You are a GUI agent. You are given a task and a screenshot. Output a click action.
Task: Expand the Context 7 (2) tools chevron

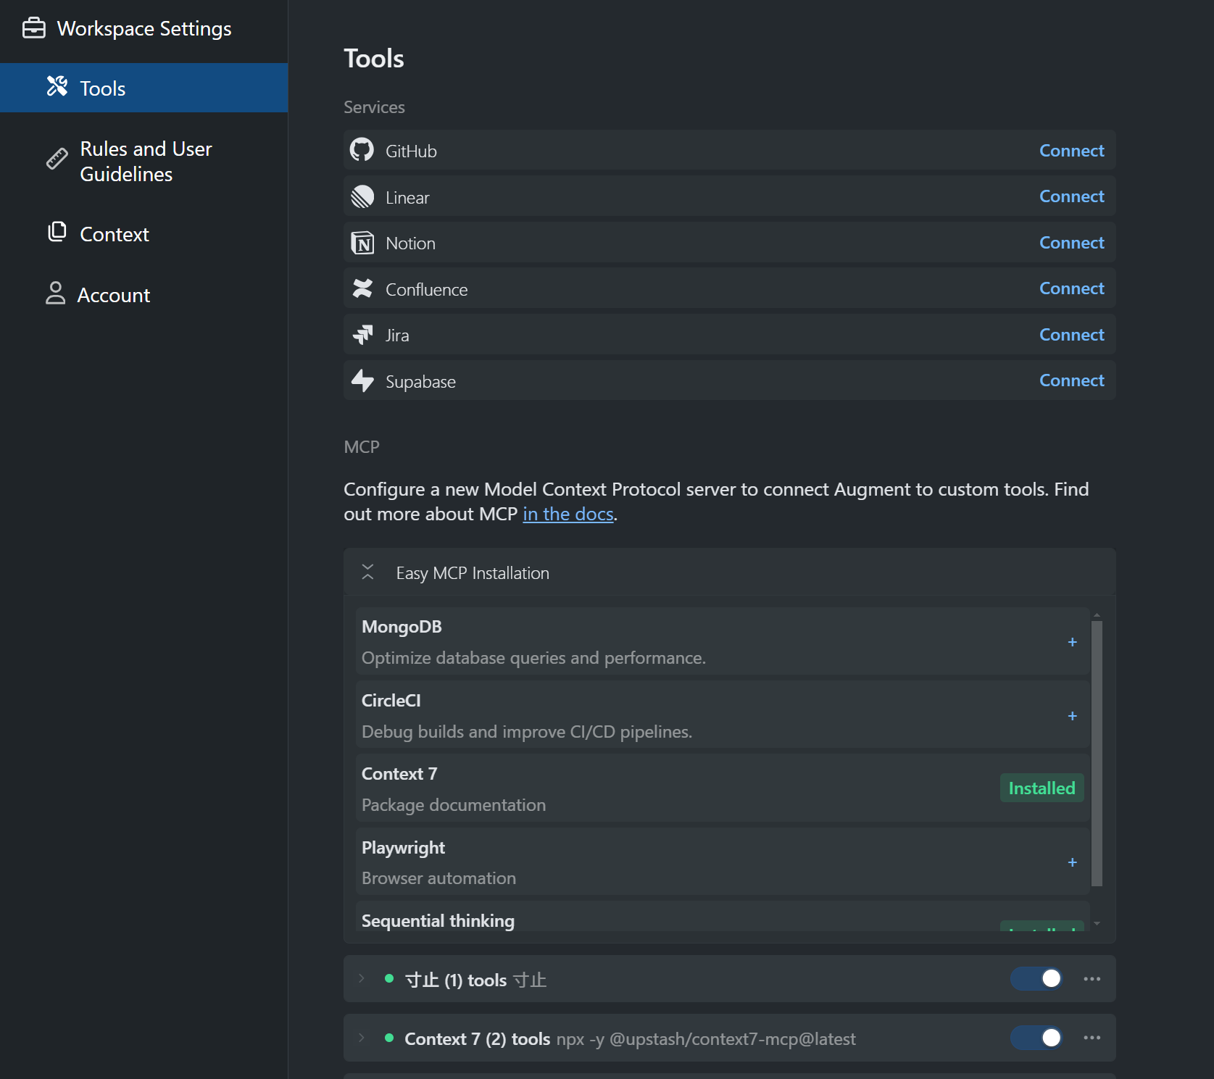[x=362, y=1038]
